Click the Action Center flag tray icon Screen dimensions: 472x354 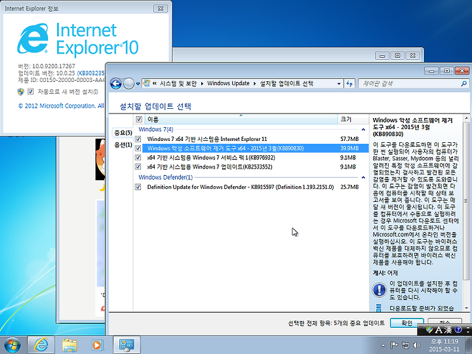point(394,345)
